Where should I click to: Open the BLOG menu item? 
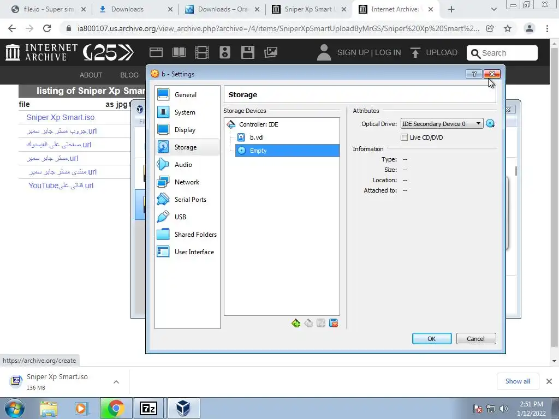(x=129, y=75)
